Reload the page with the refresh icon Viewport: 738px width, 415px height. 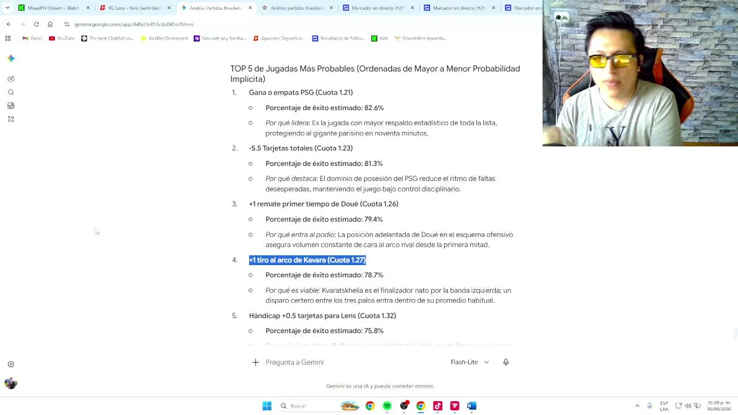[x=36, y=24]
